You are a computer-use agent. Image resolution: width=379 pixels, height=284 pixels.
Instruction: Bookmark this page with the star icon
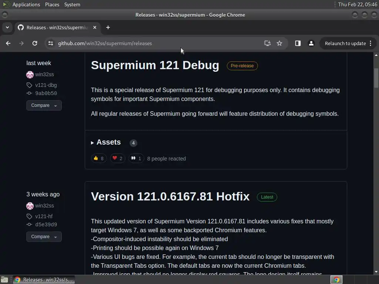pos(279,43)
